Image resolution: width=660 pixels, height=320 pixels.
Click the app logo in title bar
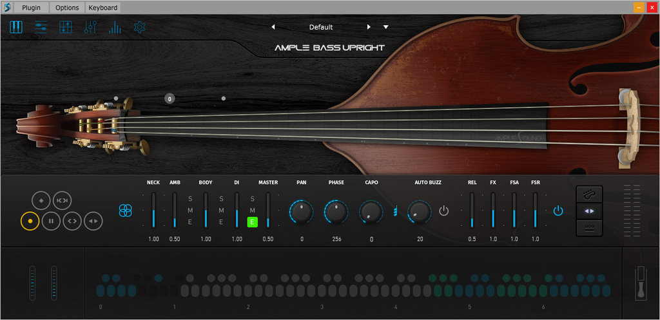(6, 7)
